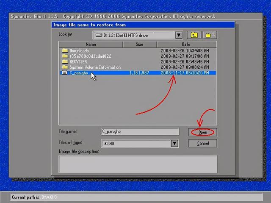Click the Current path status bar
Image resolution: width=271 pixels, height=203 pixels.
pos(136,197)
